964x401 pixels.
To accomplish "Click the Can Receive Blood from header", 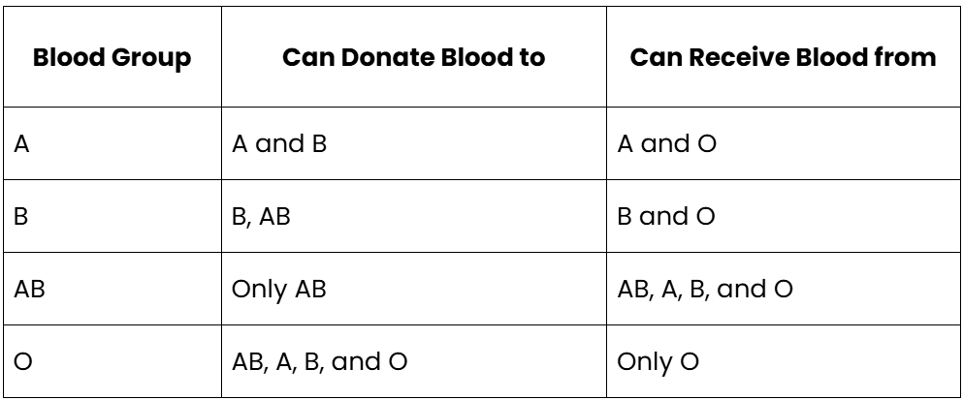I will click(783, 56).
